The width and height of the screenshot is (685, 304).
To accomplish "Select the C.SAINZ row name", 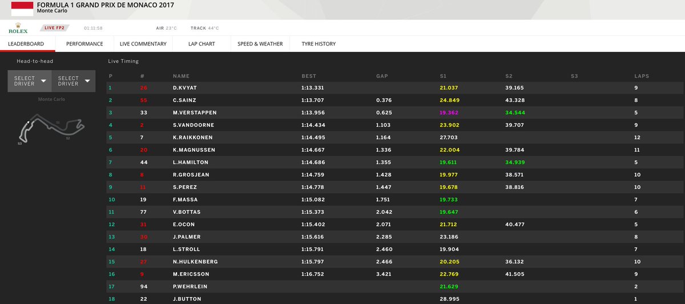I will [186, 100].
